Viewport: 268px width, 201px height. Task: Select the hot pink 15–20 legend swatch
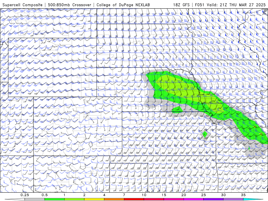click(x=174, y=199)
